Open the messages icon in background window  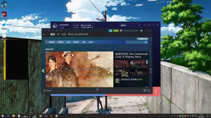(x=145, y=25)
